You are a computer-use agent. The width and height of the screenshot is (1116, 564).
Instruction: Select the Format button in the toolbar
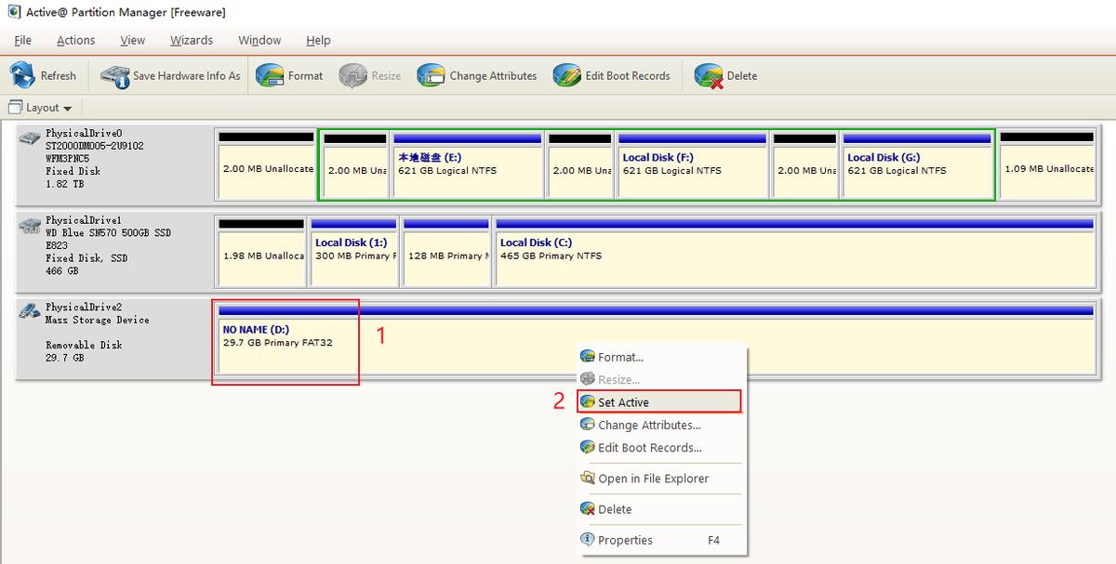(x=290, y=75)
